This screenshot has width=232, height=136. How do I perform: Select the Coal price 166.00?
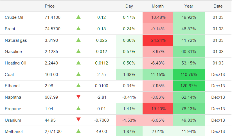click(51, 75)
